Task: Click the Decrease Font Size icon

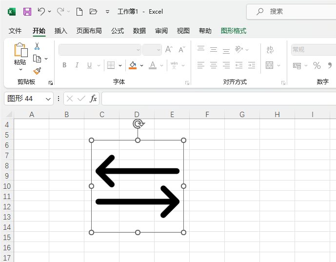Action: pyautogui.click(x=182, y=50)
